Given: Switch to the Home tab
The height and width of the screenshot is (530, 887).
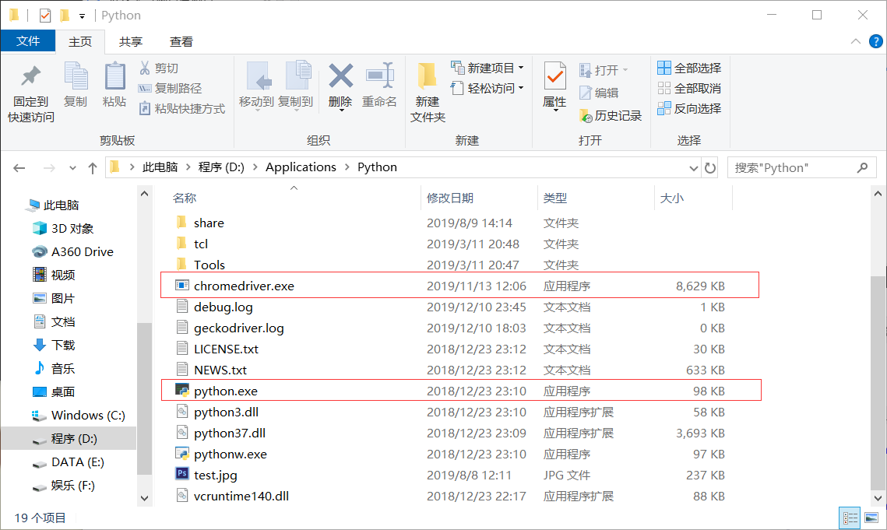Looking at the screenshot, I should coord(80,42).
